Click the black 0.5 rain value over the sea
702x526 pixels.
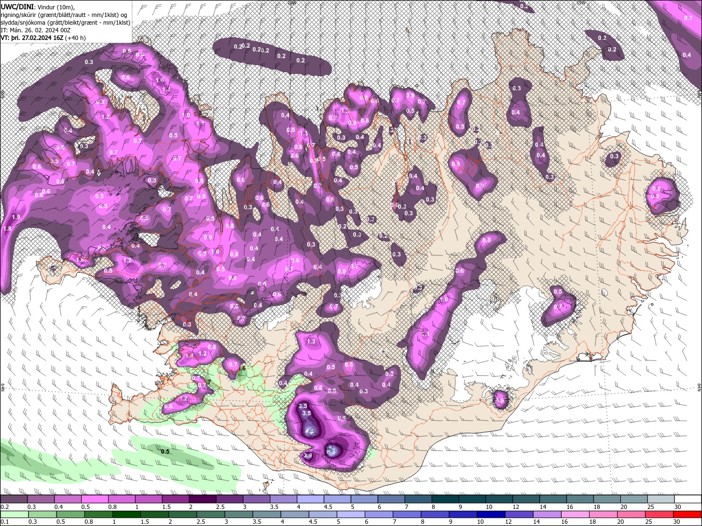(165, 452)
